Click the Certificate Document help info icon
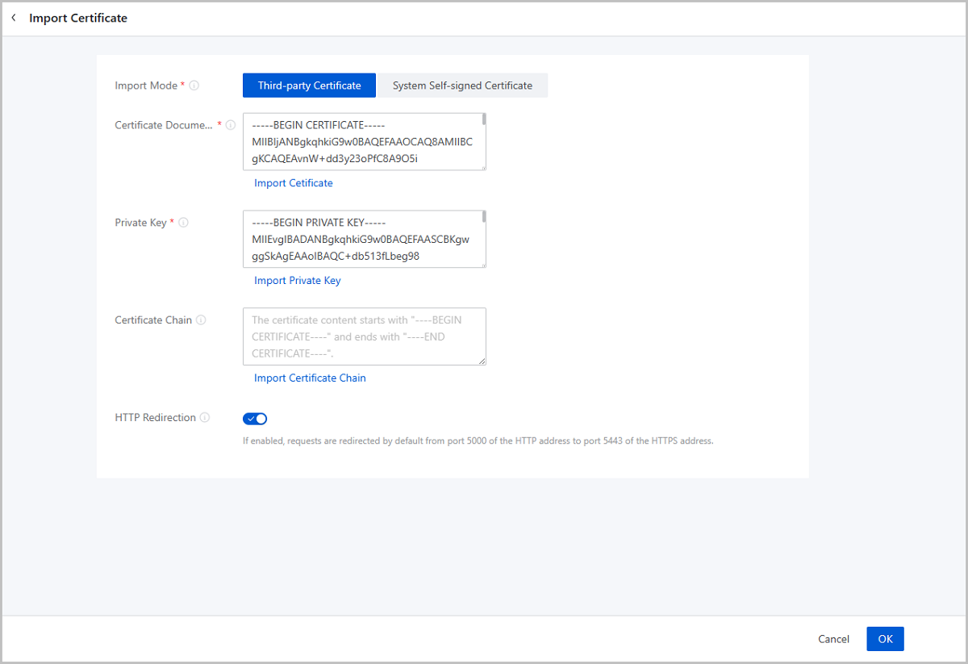 coord(231,125)
